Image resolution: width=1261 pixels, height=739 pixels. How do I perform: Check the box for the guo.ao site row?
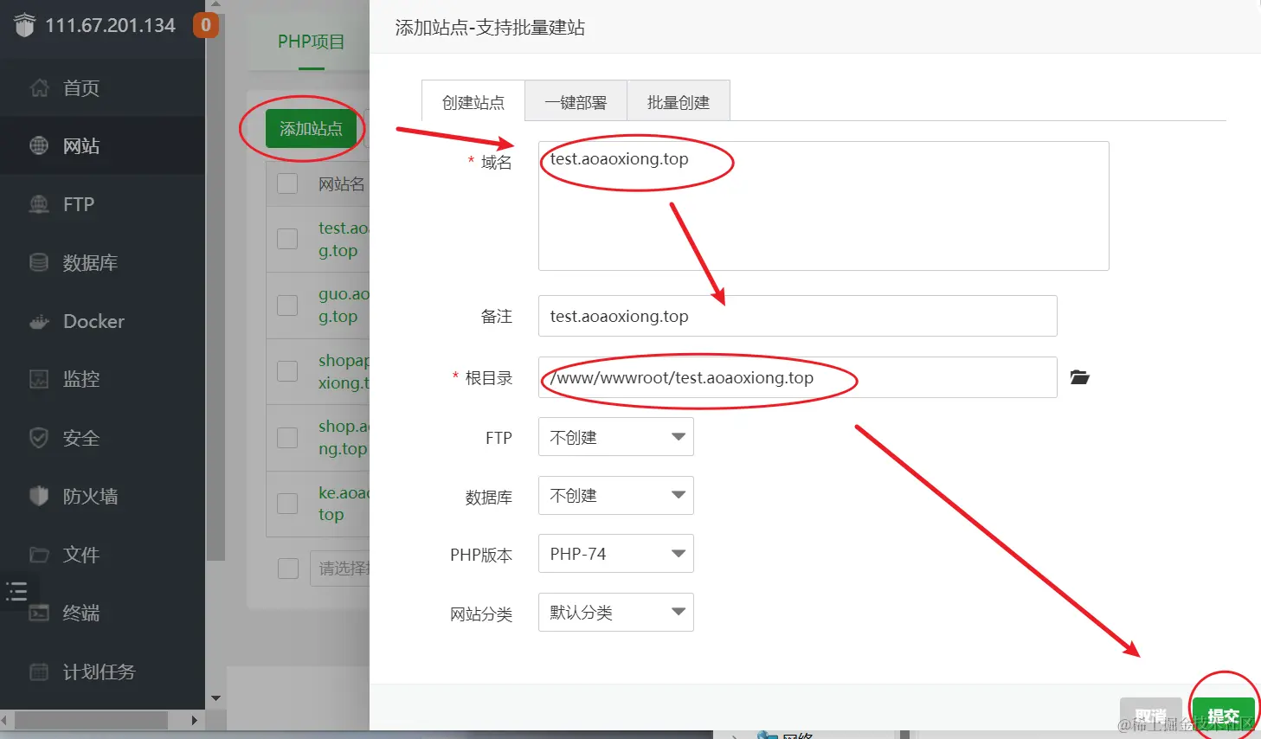coord(287,305)
